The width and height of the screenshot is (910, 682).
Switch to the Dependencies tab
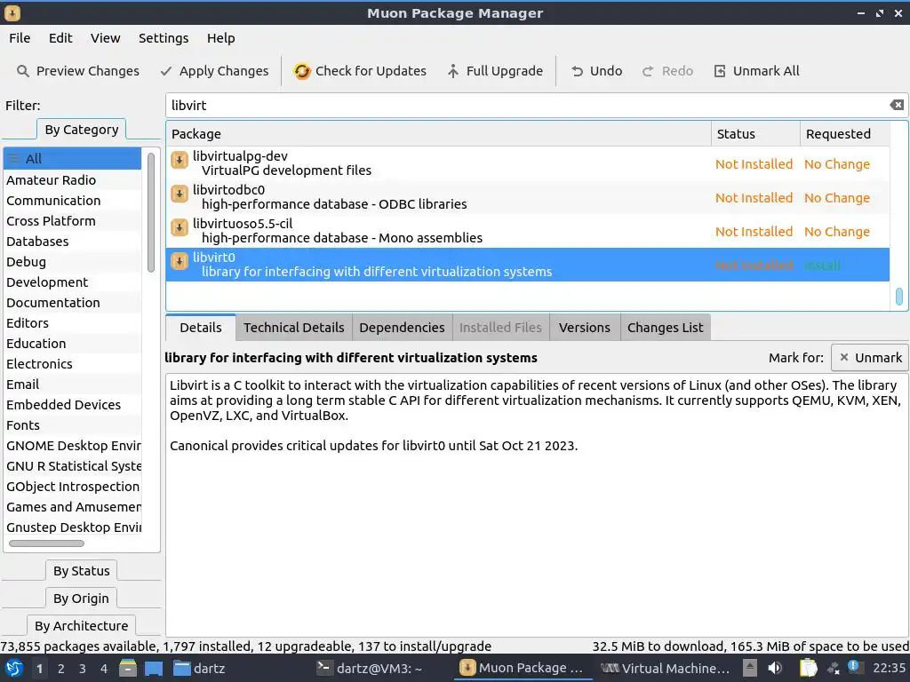coord(402,328)
